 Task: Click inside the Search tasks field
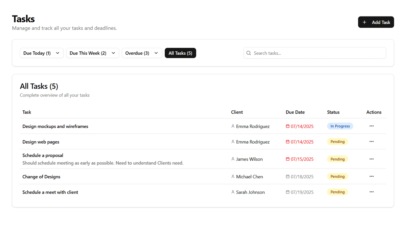315,53
